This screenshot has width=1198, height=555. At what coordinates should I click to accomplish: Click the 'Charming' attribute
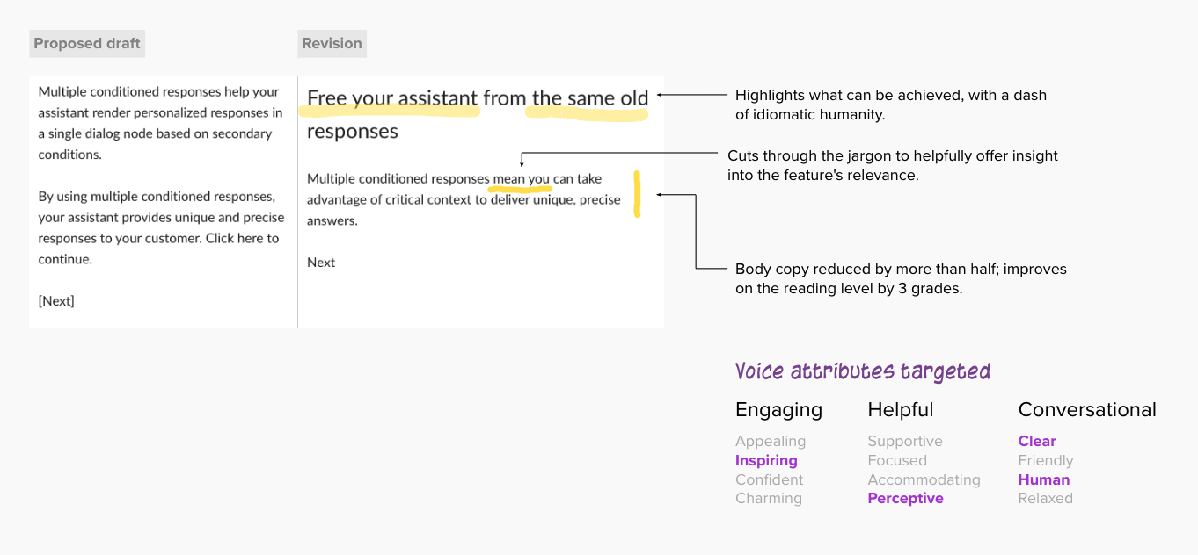(x=769, y=498)
